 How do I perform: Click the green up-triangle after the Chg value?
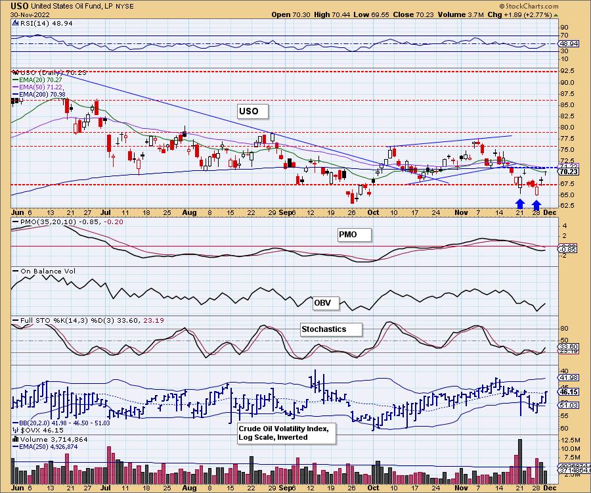(556, 14)
